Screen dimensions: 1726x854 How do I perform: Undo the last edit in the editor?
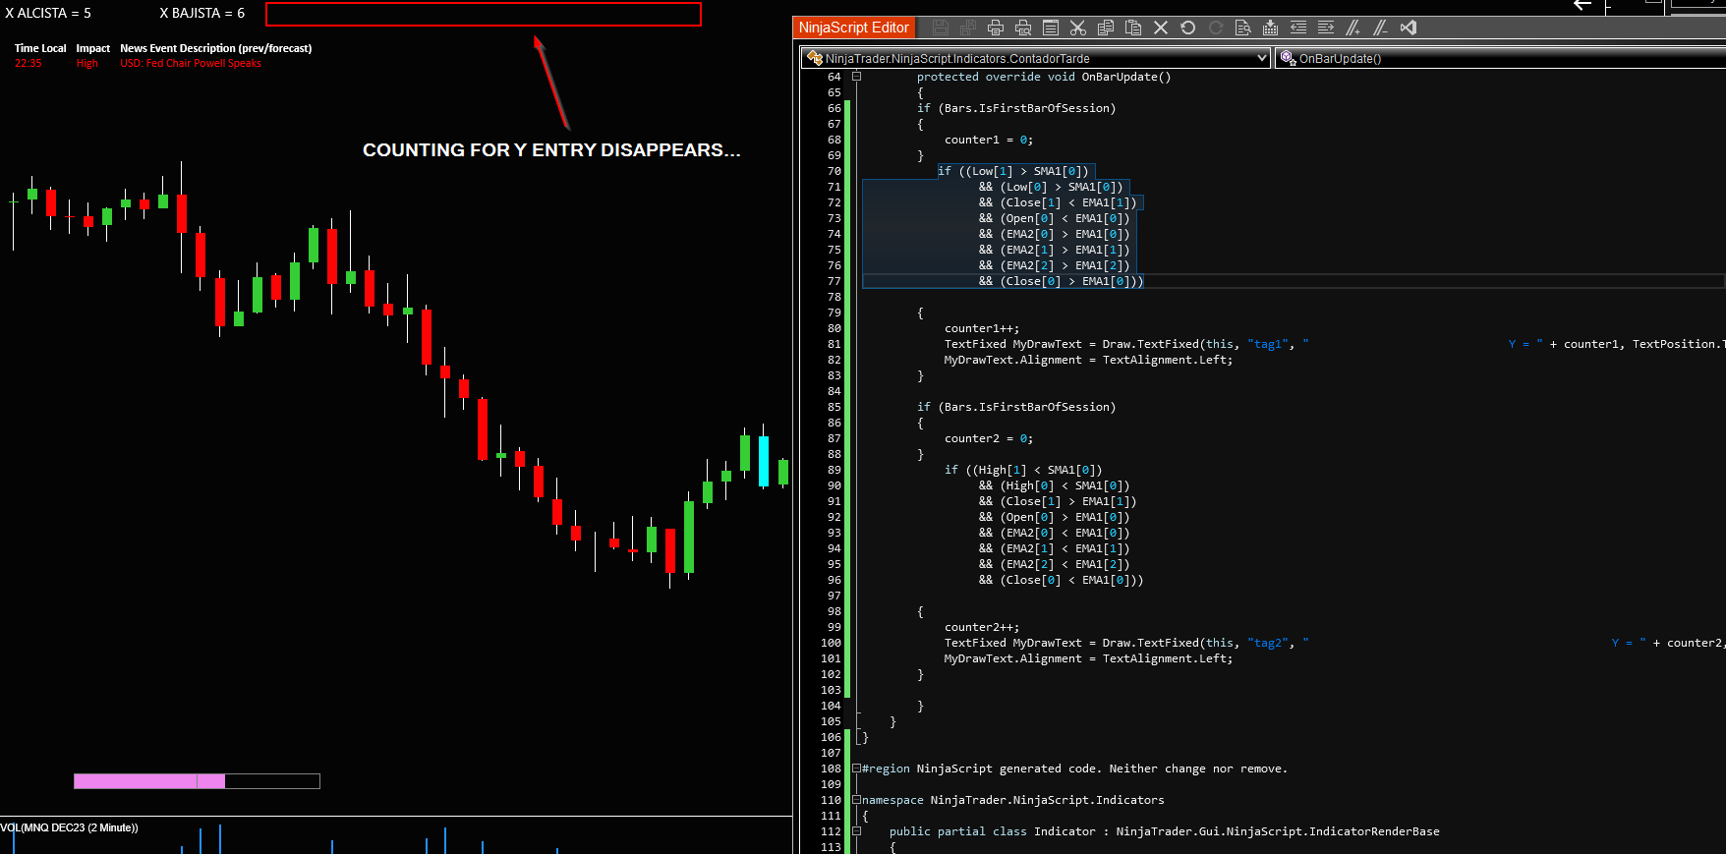(x=1188, y=28)
